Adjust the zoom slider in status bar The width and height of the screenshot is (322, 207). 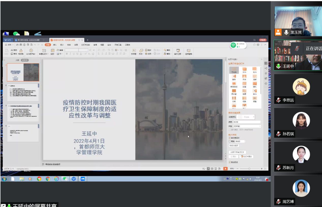click(x=249, y=169)
